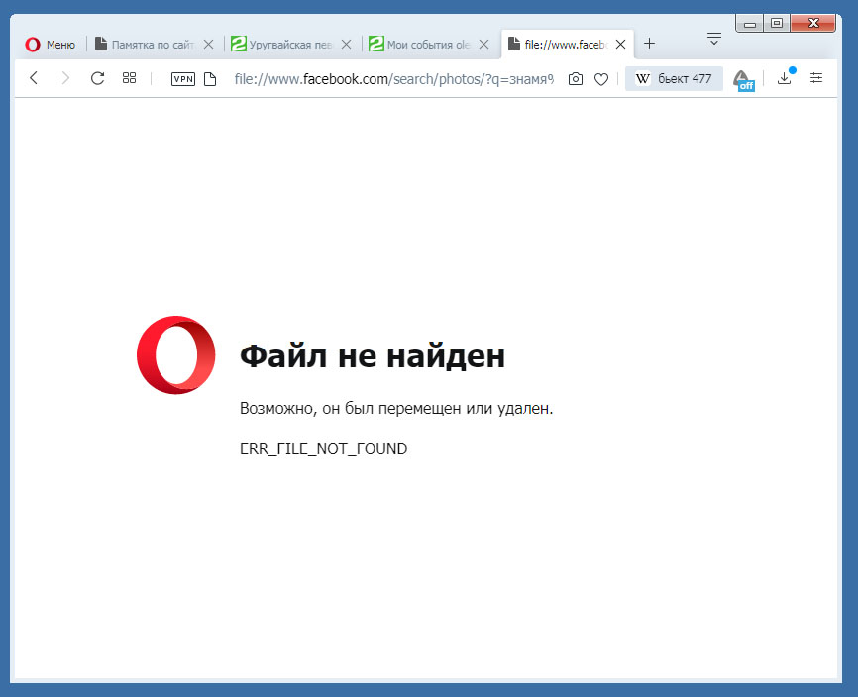Toggle the ad blocker off extension icon
Screen dimensions: 858x697
744,80
